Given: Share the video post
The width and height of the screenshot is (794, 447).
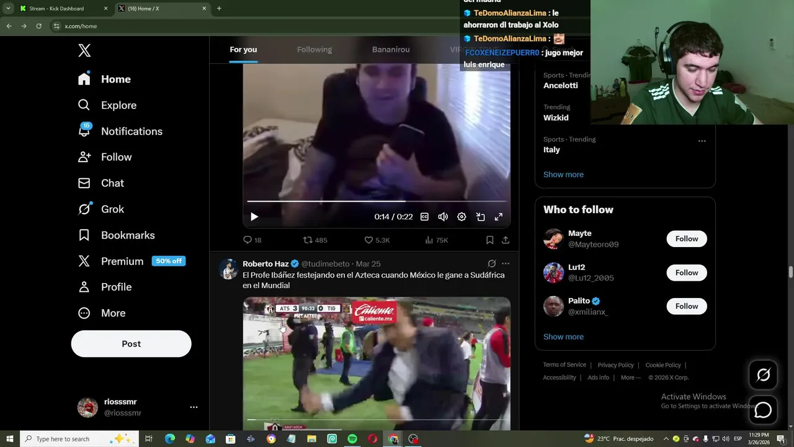Looking at the screenshot, I should pyautogui.click(x=506, y=240).
